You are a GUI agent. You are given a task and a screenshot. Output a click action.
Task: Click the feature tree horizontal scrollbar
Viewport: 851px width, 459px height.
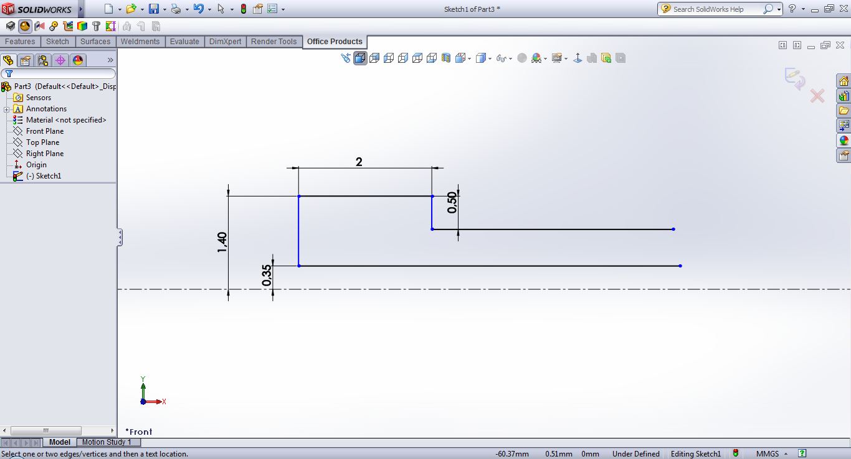click(45, 430)
